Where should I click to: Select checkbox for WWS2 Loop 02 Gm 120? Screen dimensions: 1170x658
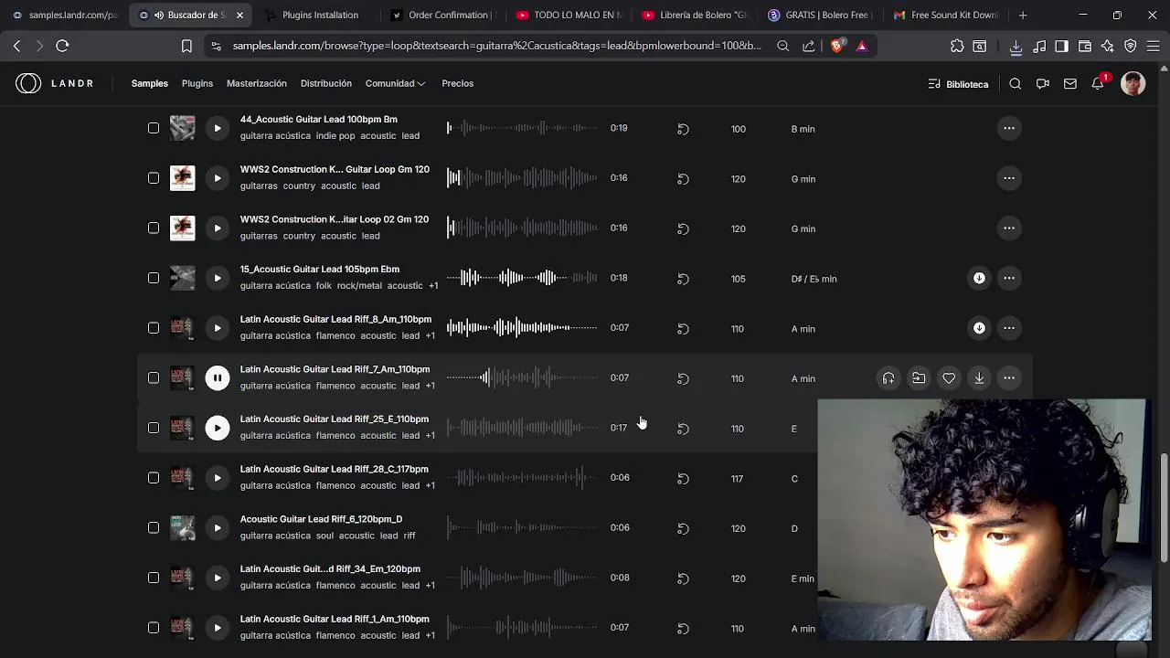154,228
